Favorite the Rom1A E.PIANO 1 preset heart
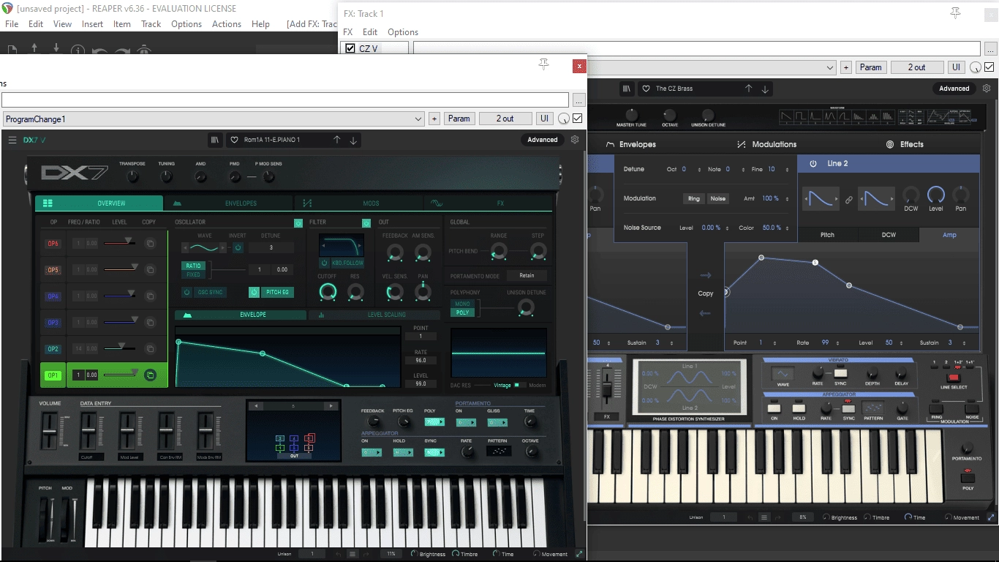The image size is (999, 562). pos(234,140)
